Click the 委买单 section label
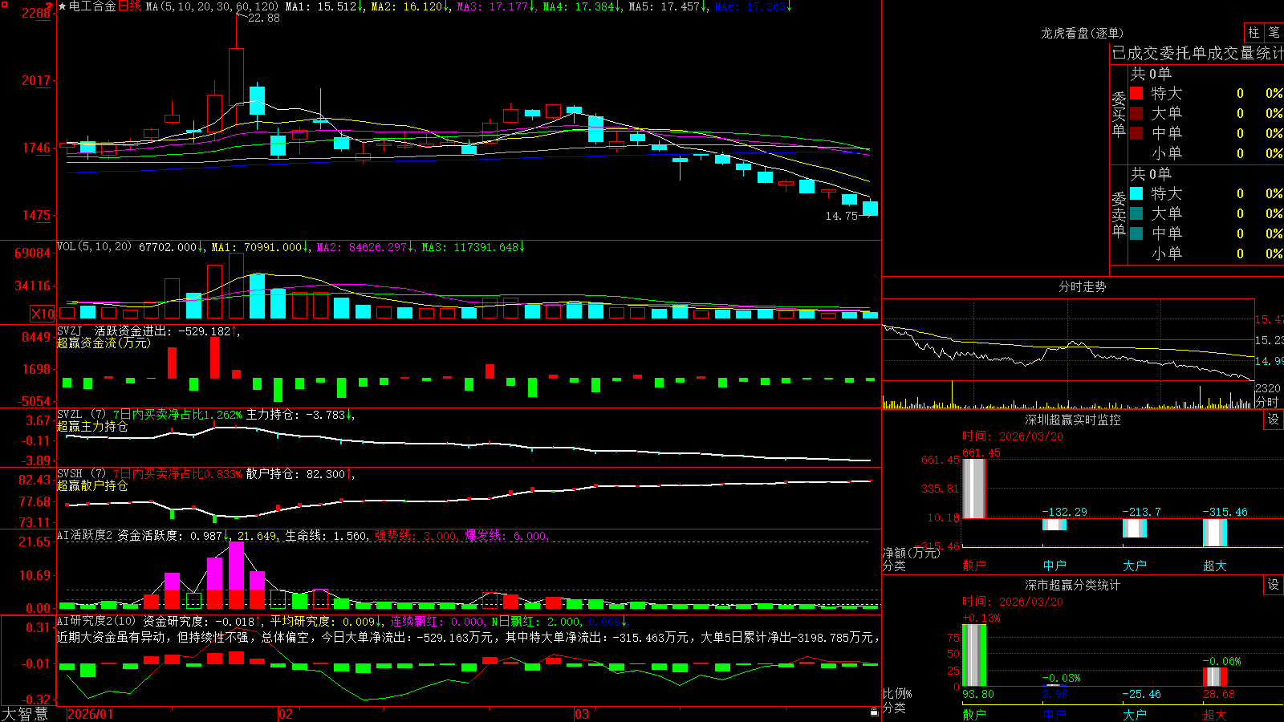Screen dimensions: 1284x722 1119,115
